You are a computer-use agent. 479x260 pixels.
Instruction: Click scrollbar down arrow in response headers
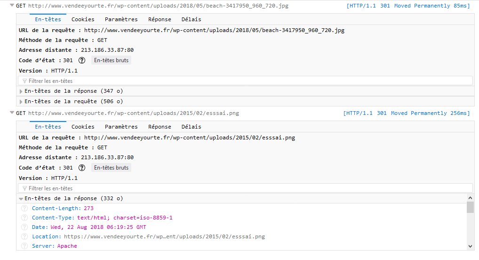[470, 246]
